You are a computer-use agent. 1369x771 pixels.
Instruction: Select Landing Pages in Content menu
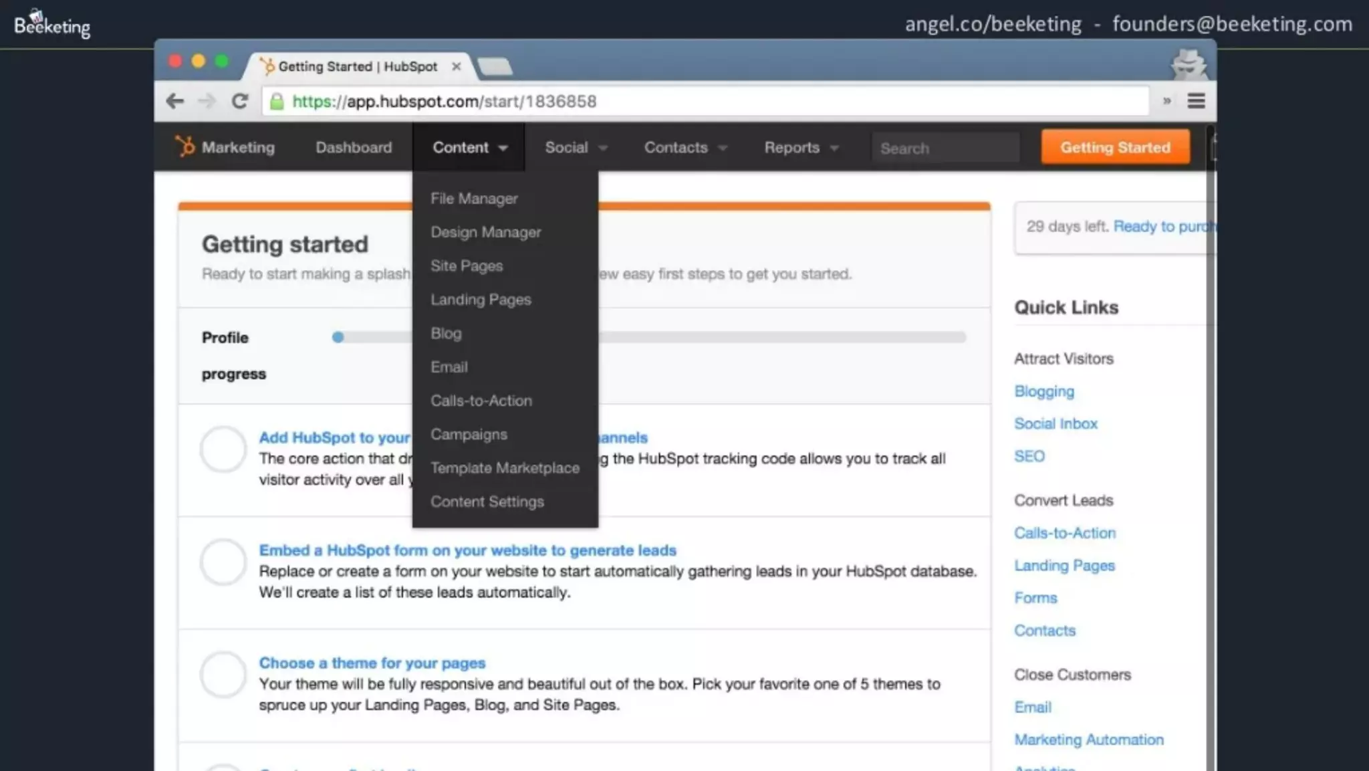[x=481, y=300]
